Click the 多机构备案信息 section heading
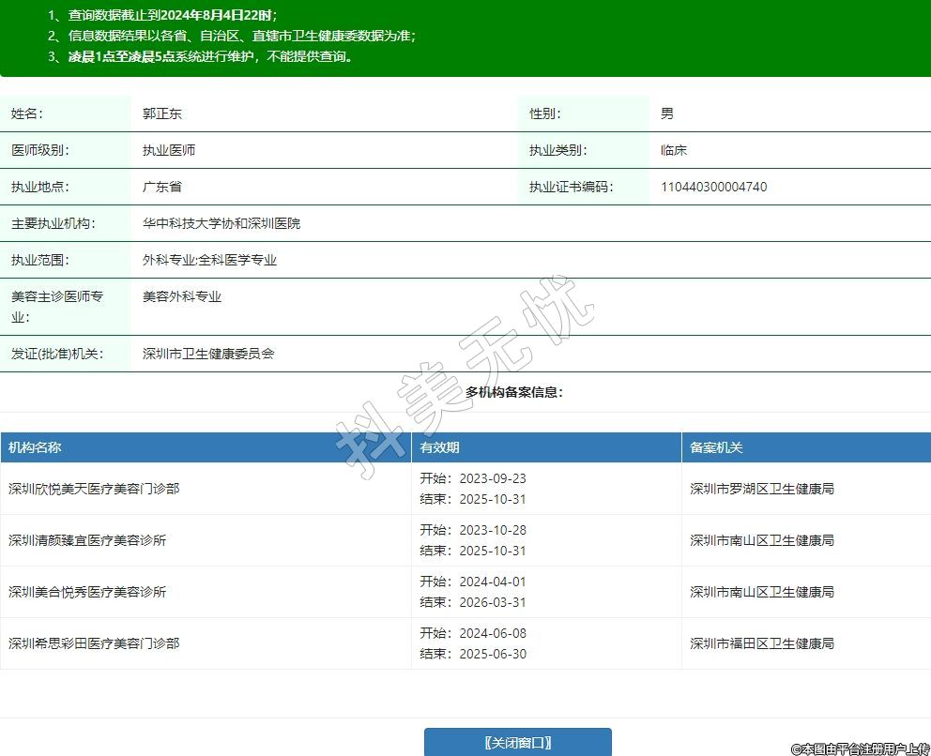 click(514, 392)
